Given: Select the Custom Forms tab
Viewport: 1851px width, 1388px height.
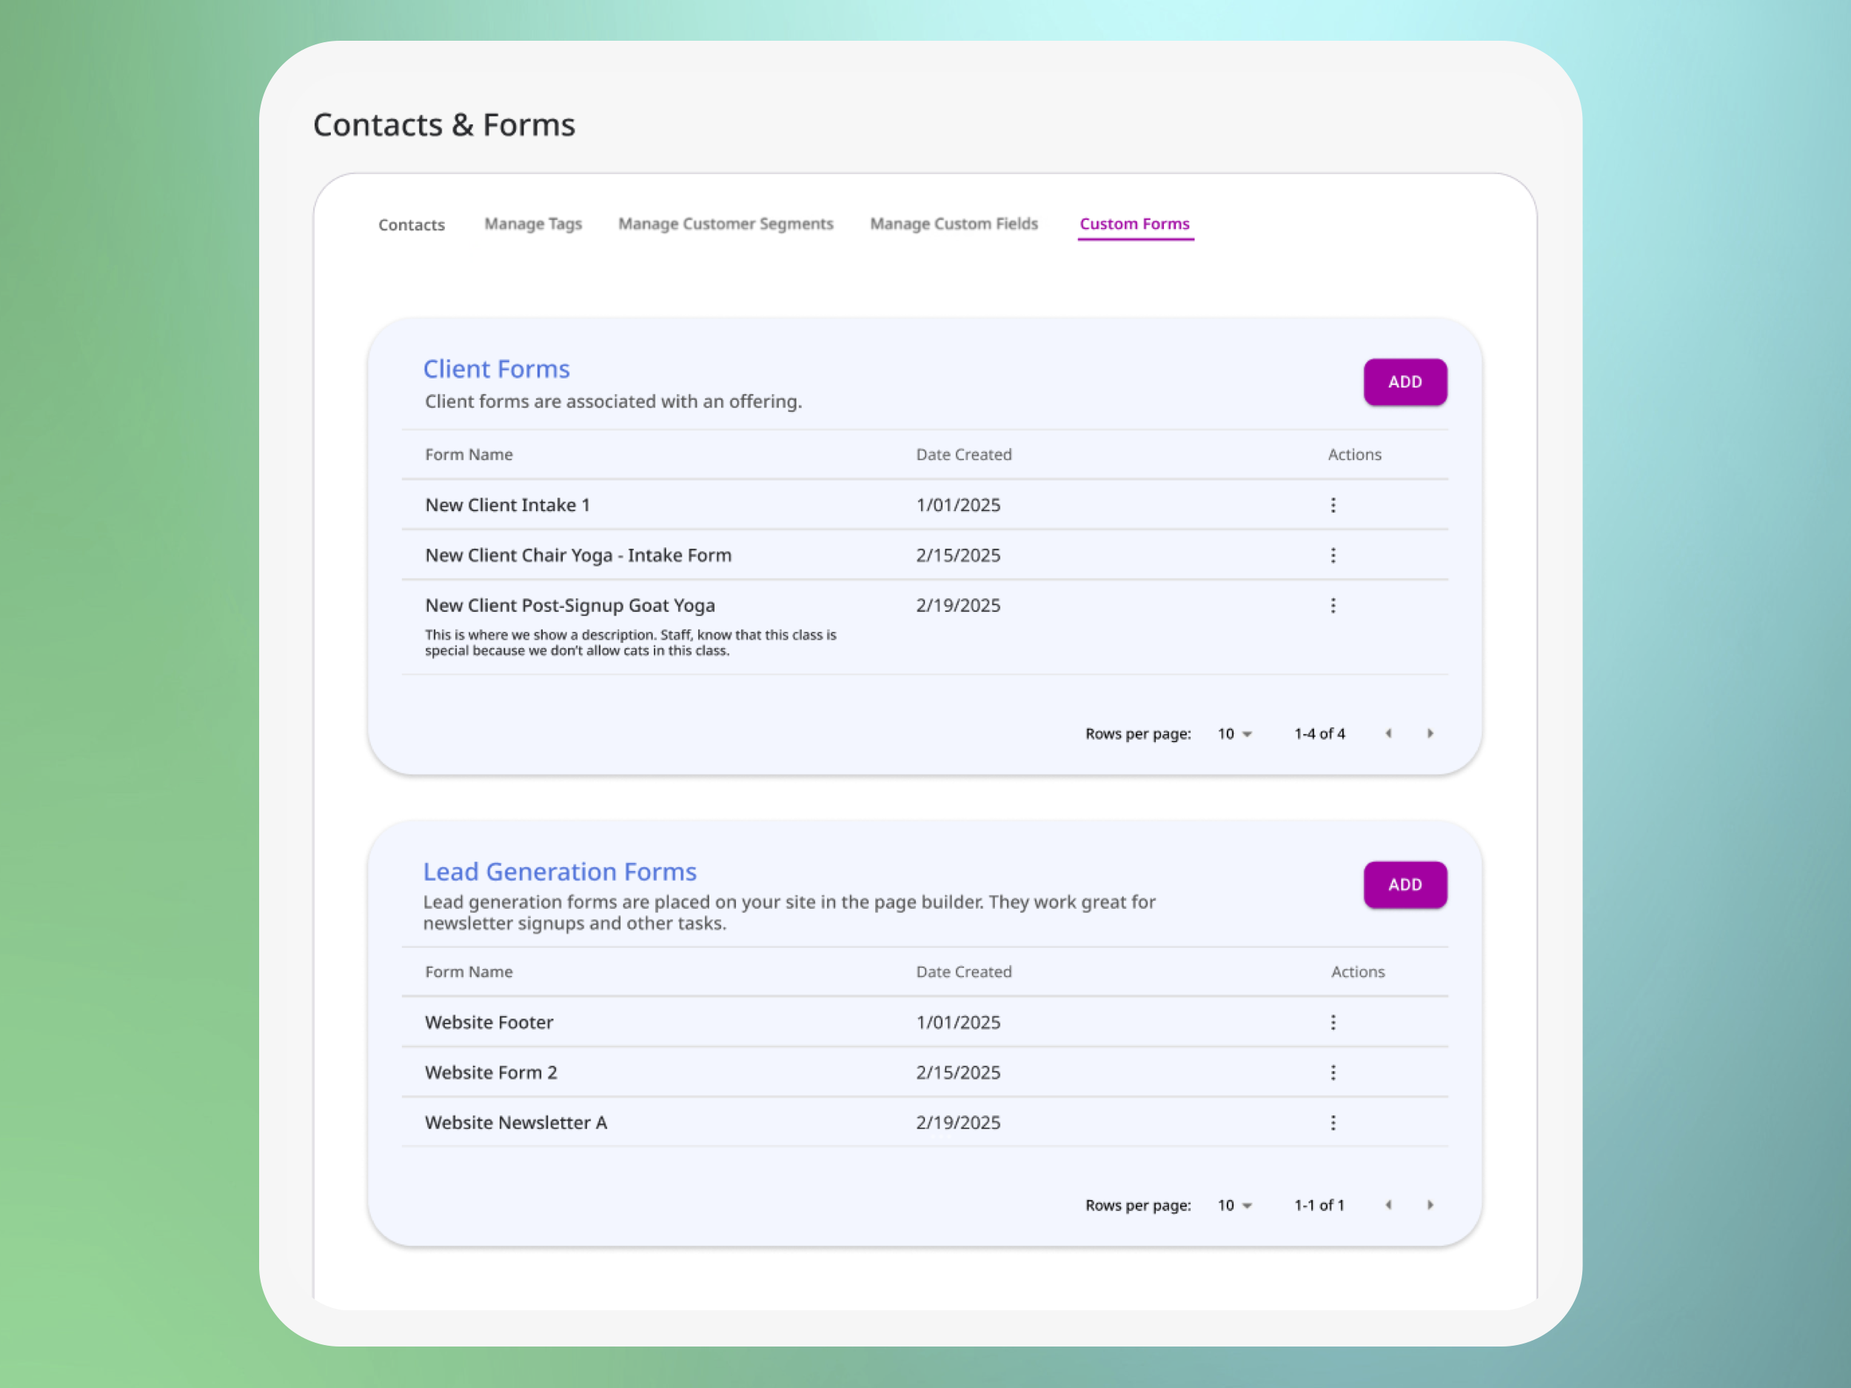Looking at the screenshot, I should tap(1135, 224).
